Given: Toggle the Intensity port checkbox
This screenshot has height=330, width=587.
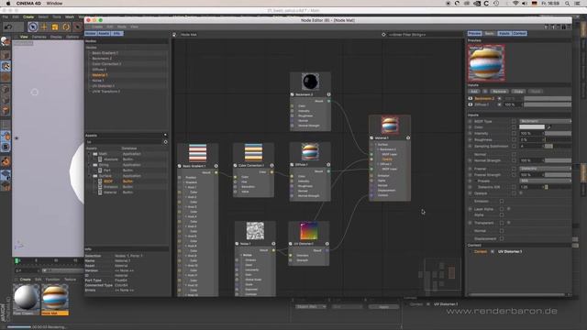Looking at the screenshot, I should point(514,134).
